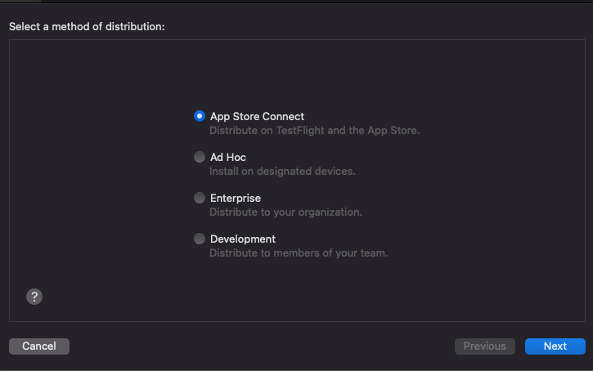
Task: Pick the Development radio button
Action: [x=200, y=239]
